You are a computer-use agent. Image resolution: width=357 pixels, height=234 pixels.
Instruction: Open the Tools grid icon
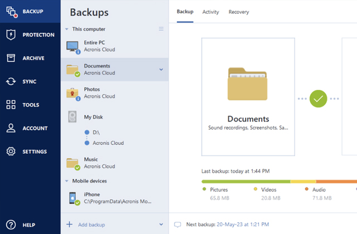(x=11, y=105)
